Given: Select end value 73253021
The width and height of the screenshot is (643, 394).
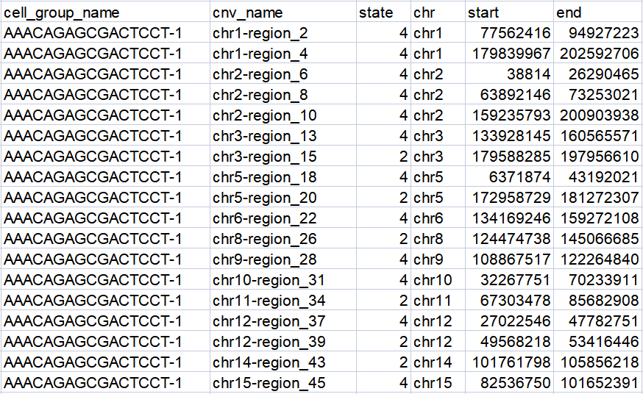Looking at the screenshot, I should (x=598, y=94).
